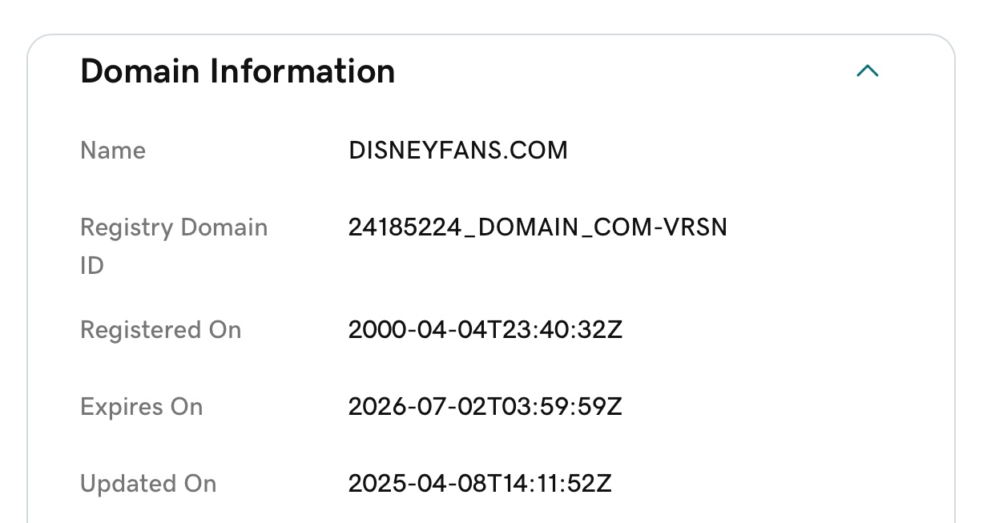This screenshot has height=523, width=987.
Task: Collapse the Domain Information section chevron
Action: point(867,71)
